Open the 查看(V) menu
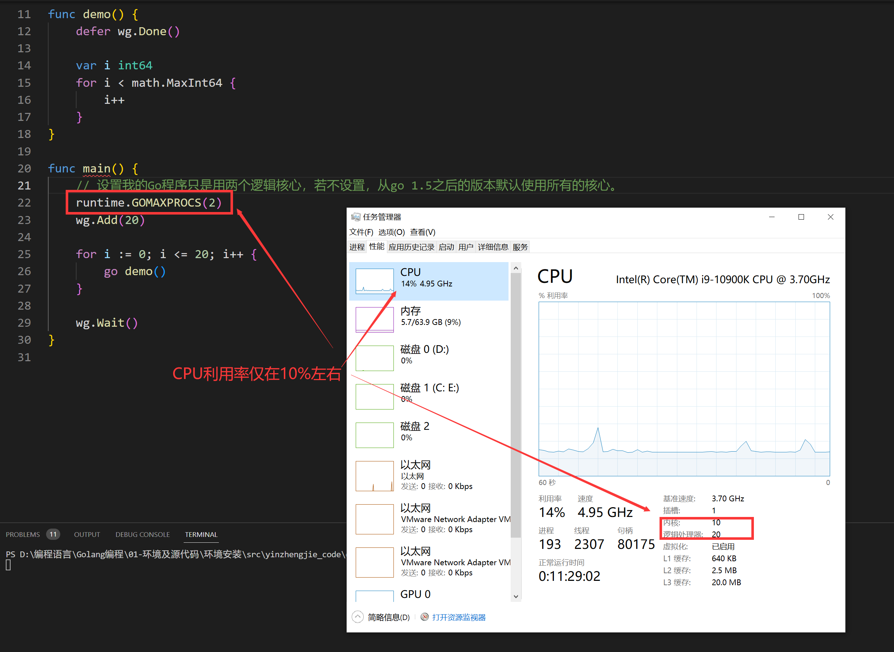 point(423,232)
